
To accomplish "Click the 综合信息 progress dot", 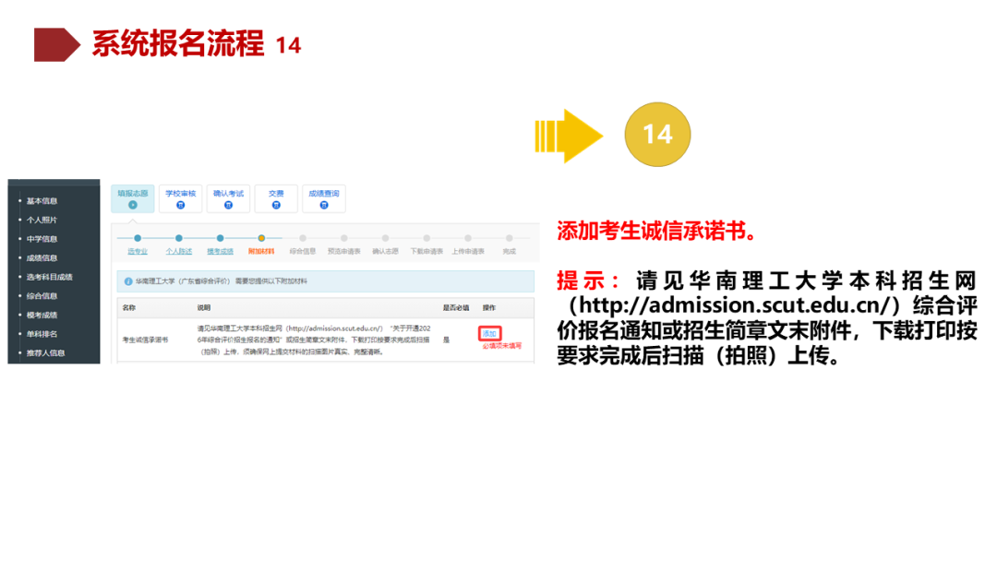I will point(304,237).
